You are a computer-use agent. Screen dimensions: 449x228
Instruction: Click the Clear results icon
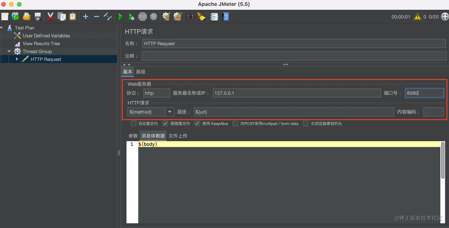[166, 17]
